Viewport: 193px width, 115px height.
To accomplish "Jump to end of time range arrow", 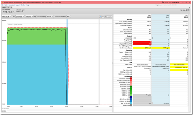I will coord(35,17).
